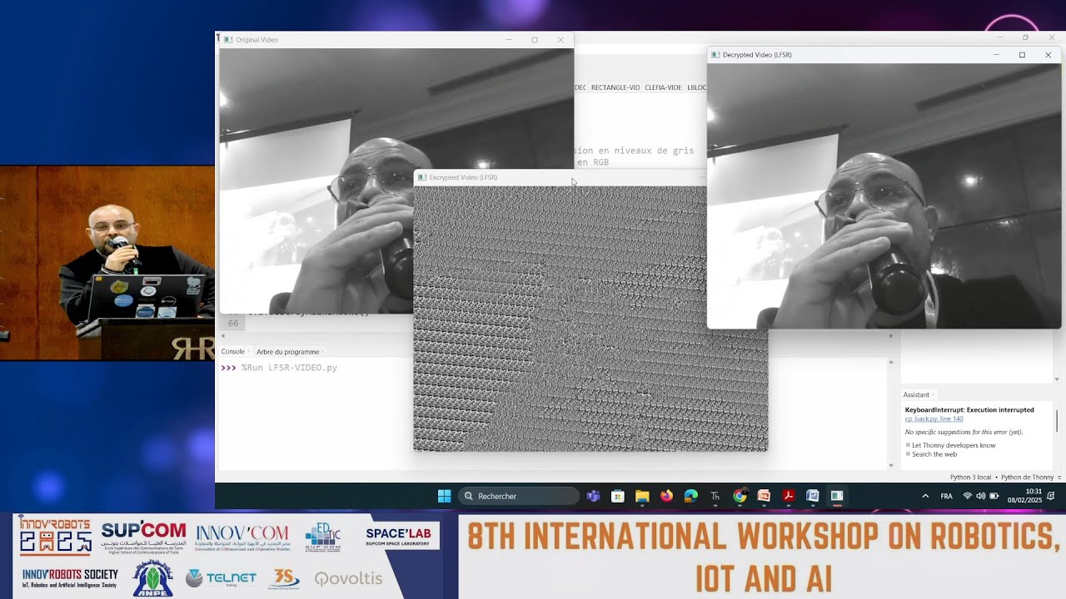Open the notification center icon
The height and width of the screenshot is (599, 1066).
pyautogui.click(x=1052, y=496)
